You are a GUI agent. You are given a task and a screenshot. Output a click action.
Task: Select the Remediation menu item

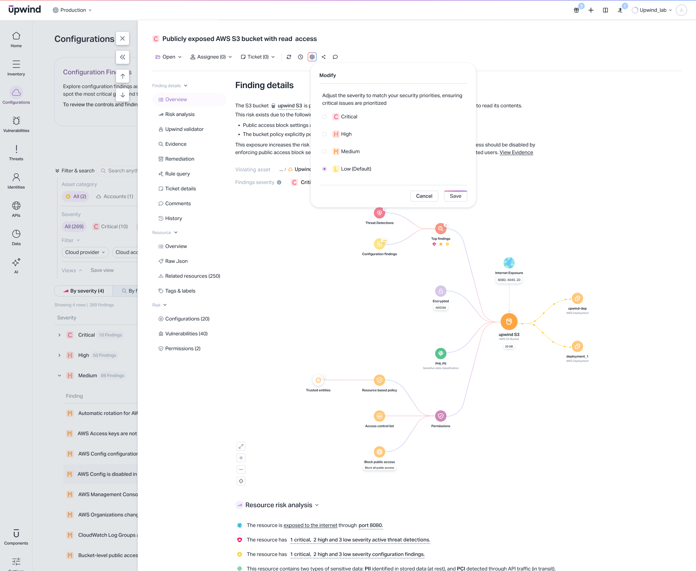click(180, 159)
